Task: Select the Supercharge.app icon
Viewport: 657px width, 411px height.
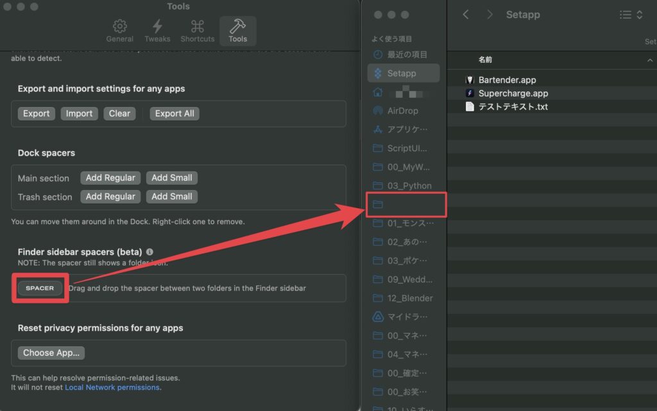Action: pos(470,93)
